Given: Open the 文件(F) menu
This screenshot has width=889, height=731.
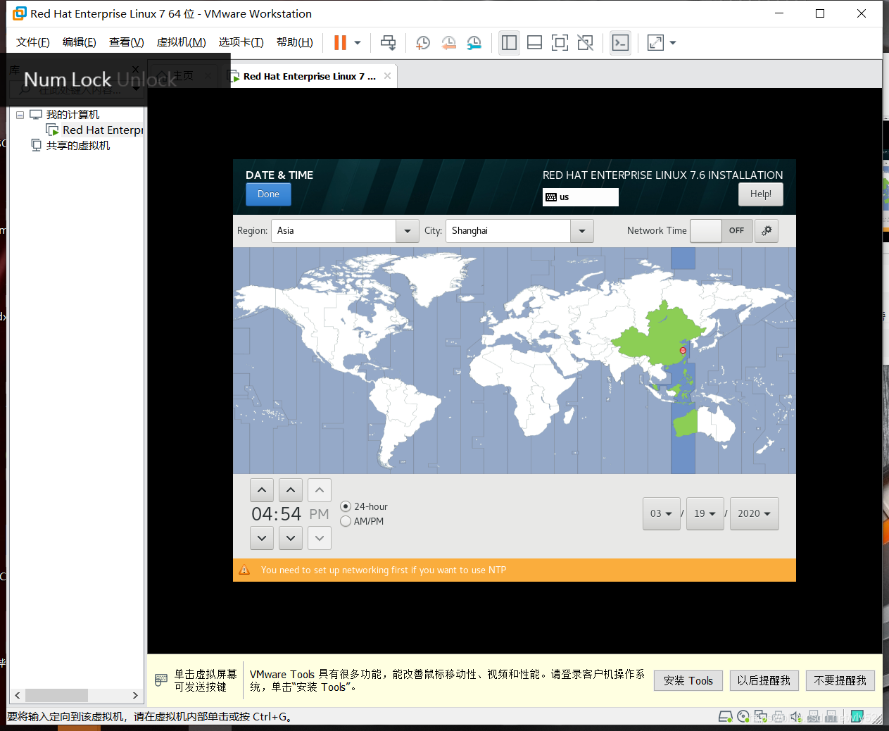Looking at the screenshot, I should 33,42.
